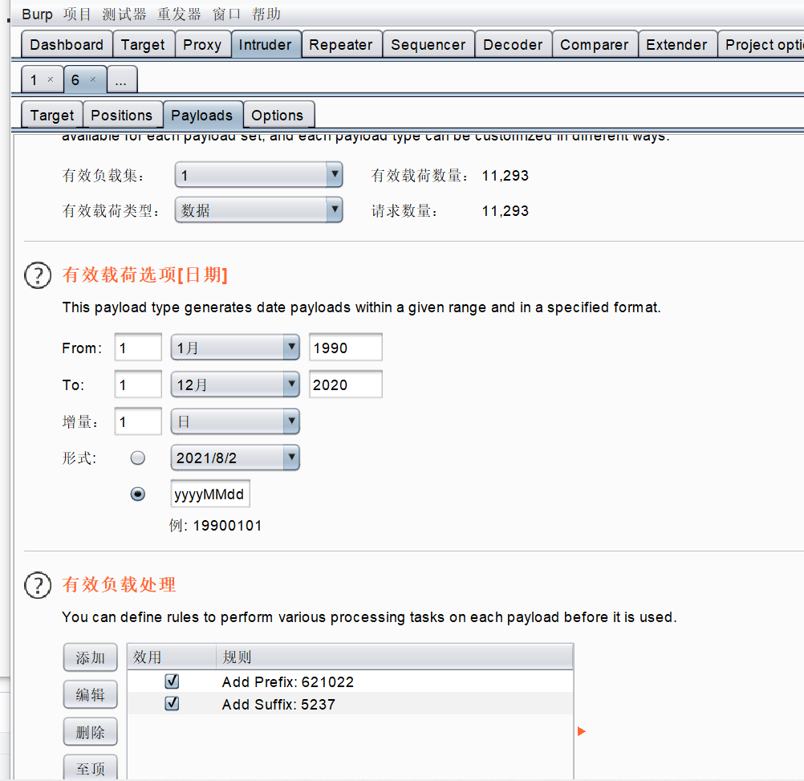The width and height of the screenshot is (804, 781).
Task: Open the Project options tab
Action: pyautogui.click(x=761, y=45)
